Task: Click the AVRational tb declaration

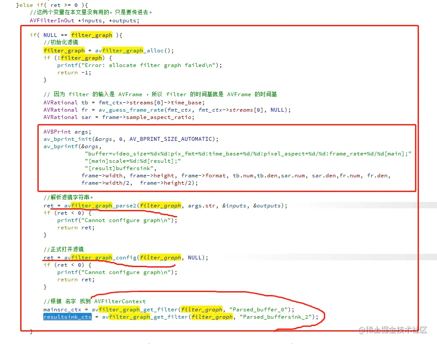Action: point(124,102)
